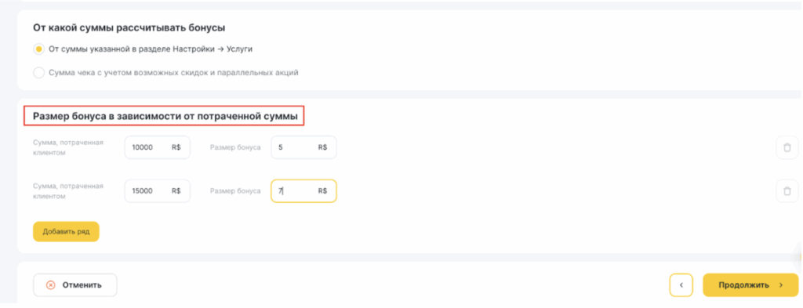The width and height of the screenshot is (803, 308).
Task: Focus the spent amount field containing 15000
Action: pos(157,191)
